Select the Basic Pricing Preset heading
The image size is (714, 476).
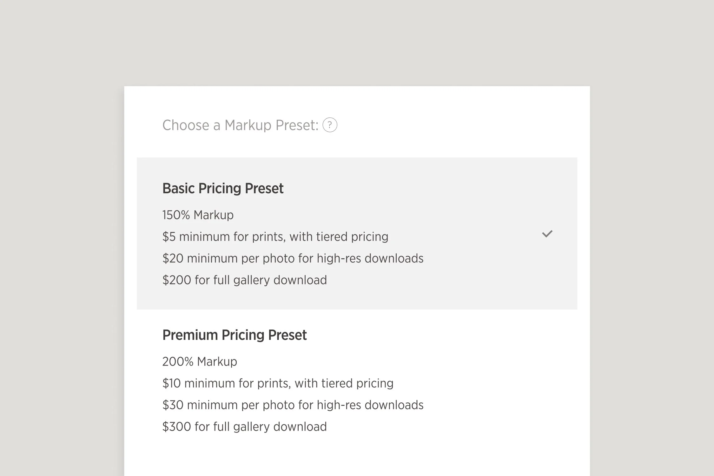pos(223,188)
